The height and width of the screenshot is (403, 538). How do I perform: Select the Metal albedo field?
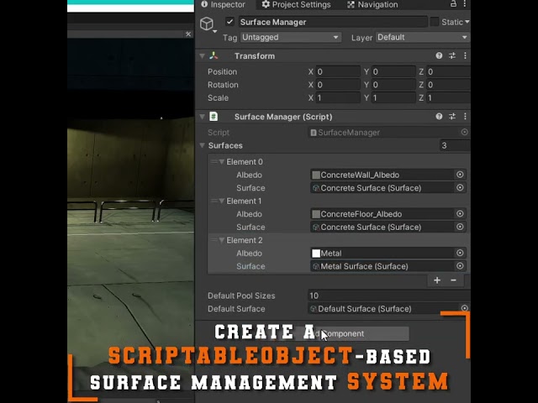tap(382, 254)
